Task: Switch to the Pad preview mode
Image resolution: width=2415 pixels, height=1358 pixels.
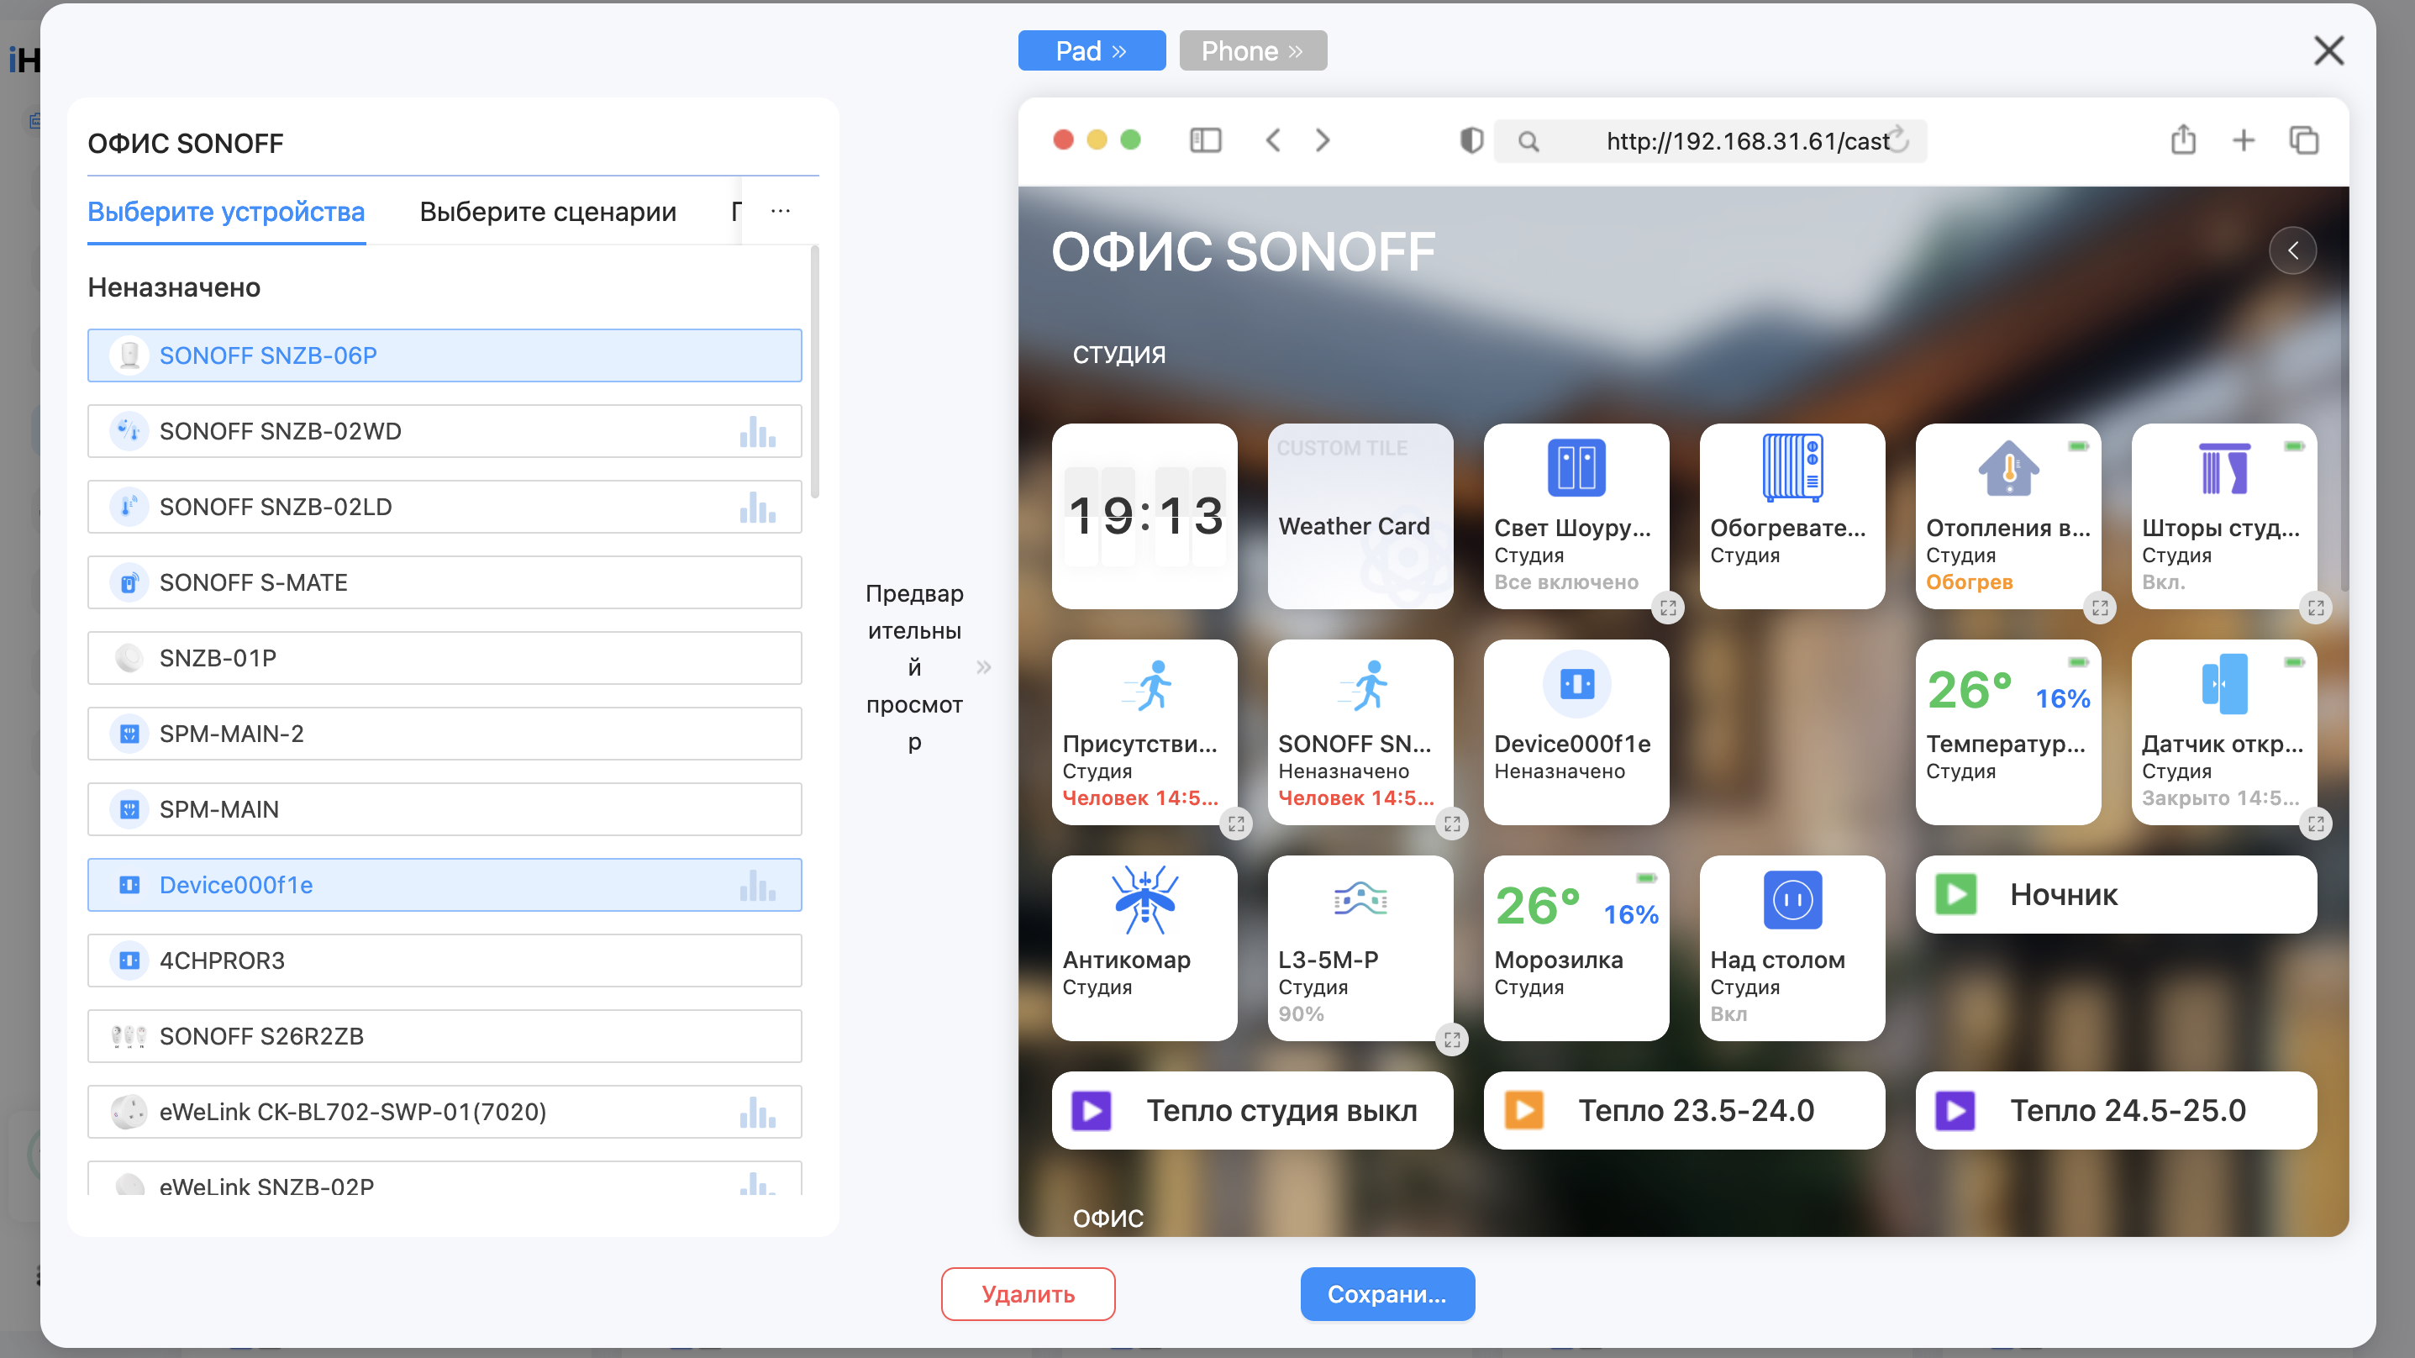Action: tap(1092, 50)
